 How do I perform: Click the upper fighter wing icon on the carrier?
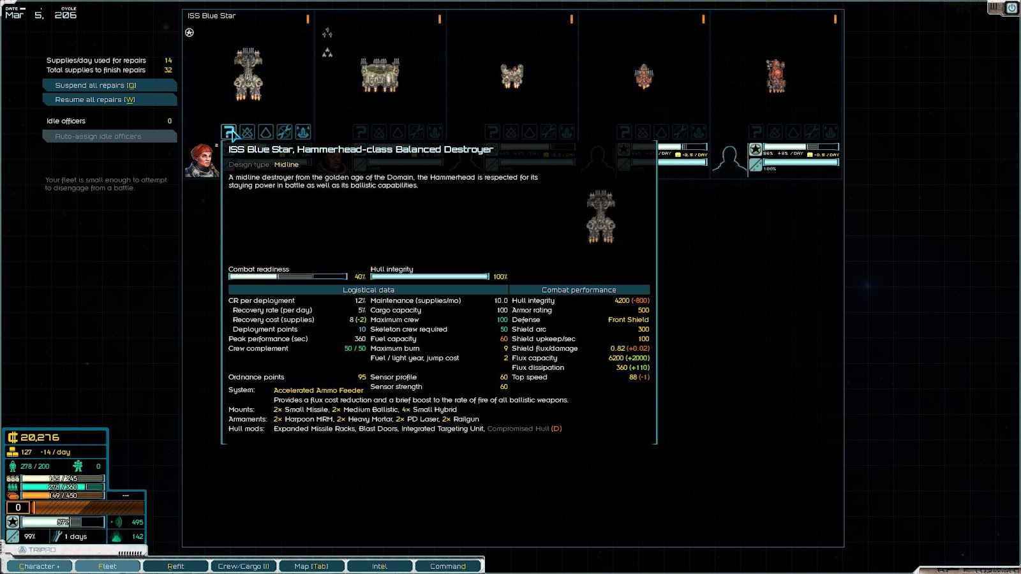[327, 33]
